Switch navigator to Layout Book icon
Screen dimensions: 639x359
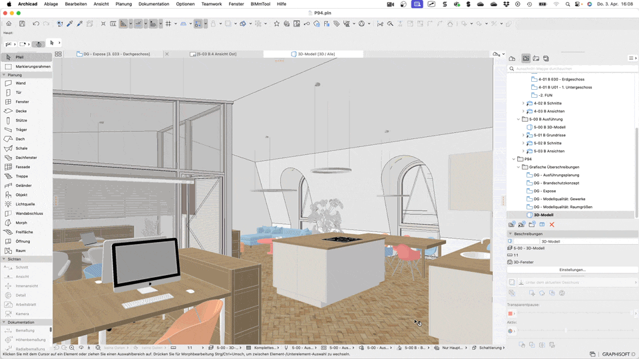click(536, 59)
